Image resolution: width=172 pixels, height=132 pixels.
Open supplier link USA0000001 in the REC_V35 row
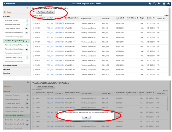[x=59, y=74]
